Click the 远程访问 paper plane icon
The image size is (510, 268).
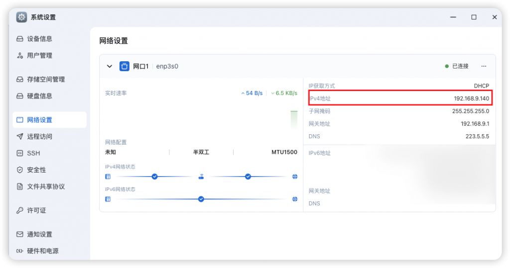[x=20, y=136]
